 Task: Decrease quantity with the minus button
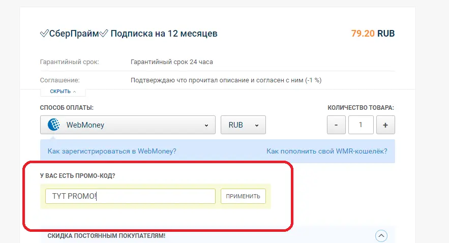coord(336,125)
